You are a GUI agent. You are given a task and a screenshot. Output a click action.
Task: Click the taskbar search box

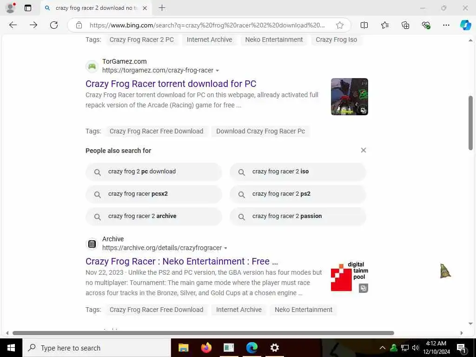pos(97,348)
